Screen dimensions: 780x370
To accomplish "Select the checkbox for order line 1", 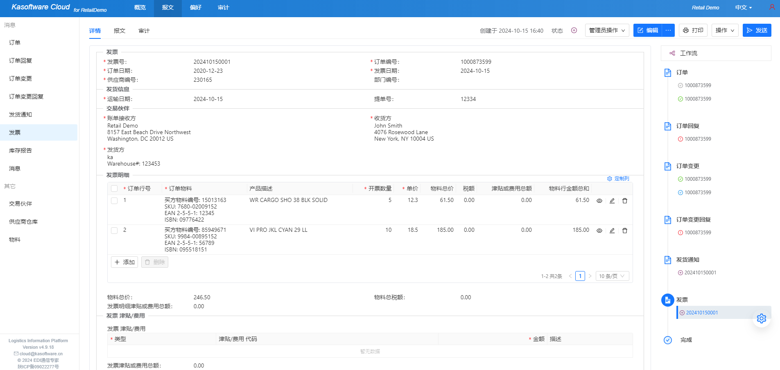I will point(114,201).
